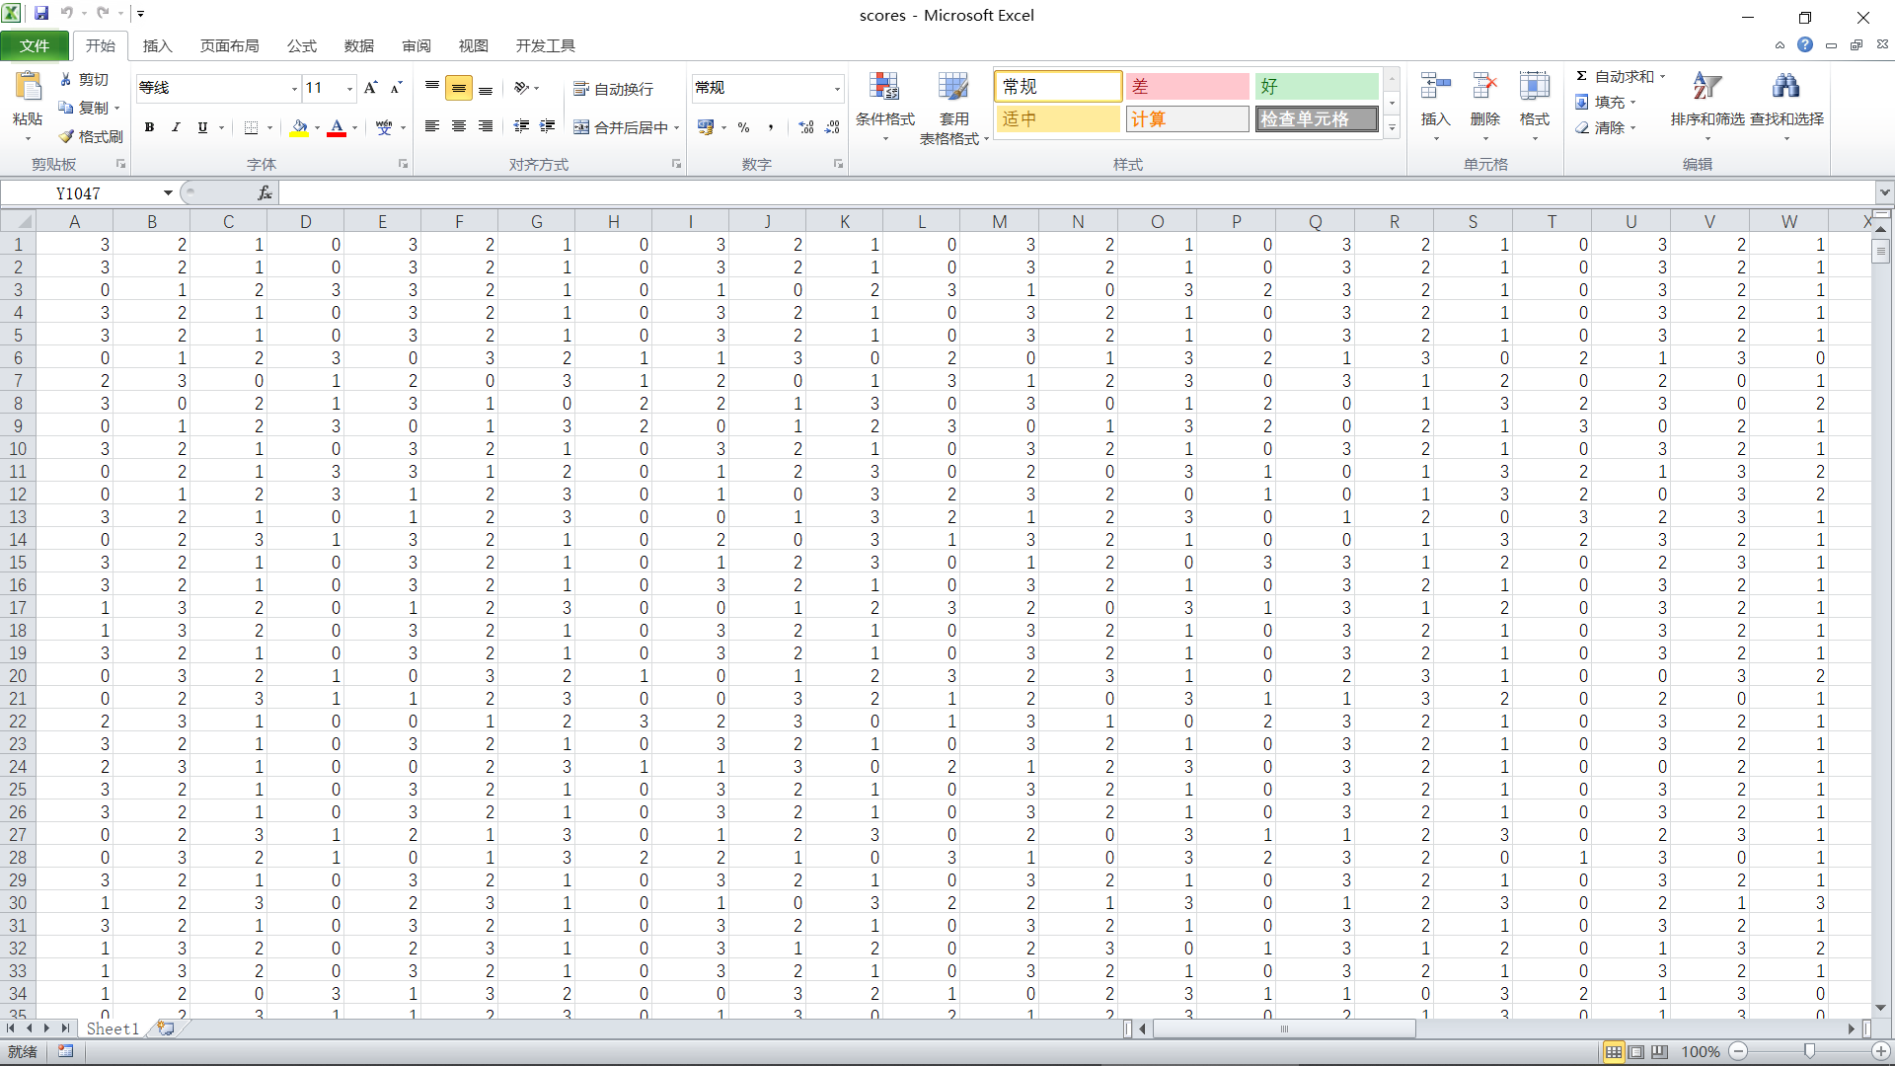Image resolution: width=1895 pixels, height=1066 pixels.
Task: Switch to the Page Layout (页面布局) tab
Action: pyautogui.click(x=229, y=46)
